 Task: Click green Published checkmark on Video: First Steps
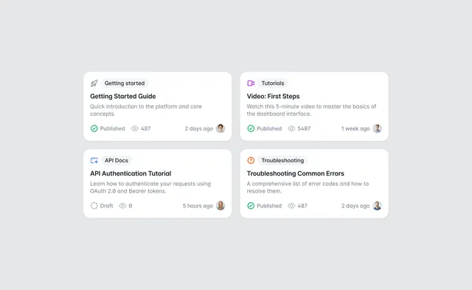[251, 128]
